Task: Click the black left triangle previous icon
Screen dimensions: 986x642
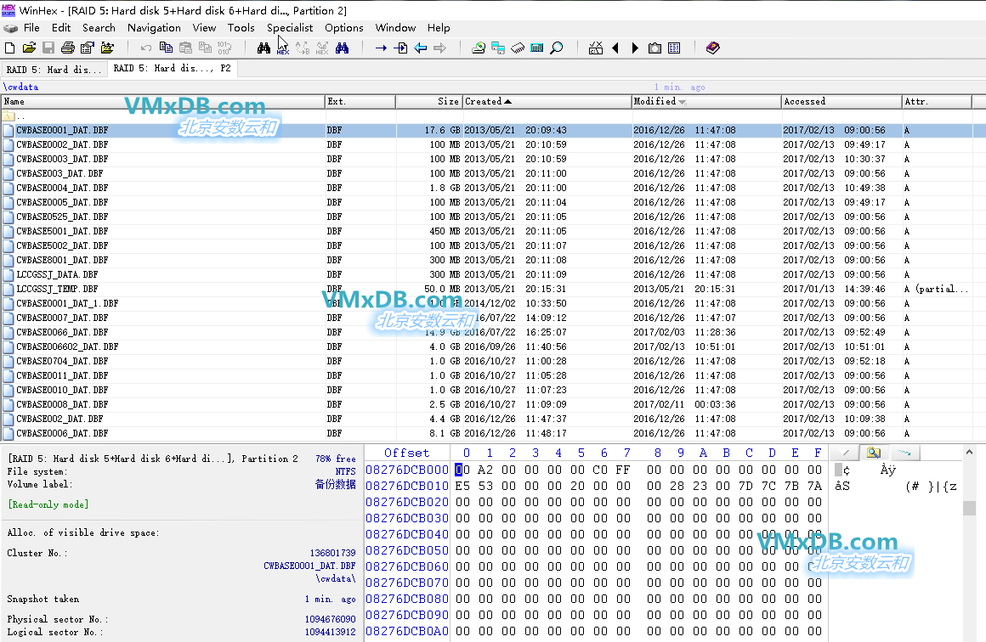Action: coord(615,48)
